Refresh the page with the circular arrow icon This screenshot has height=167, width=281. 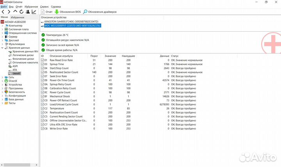[x=21, y=12]
